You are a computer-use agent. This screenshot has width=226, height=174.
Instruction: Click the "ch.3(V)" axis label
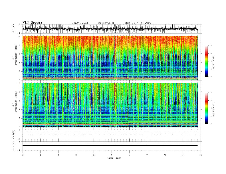point(14,134)
